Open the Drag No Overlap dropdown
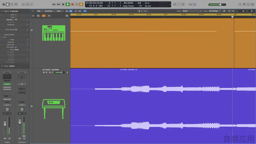The width and height of the screenshot is (256, 144). [x=215, y=11]
